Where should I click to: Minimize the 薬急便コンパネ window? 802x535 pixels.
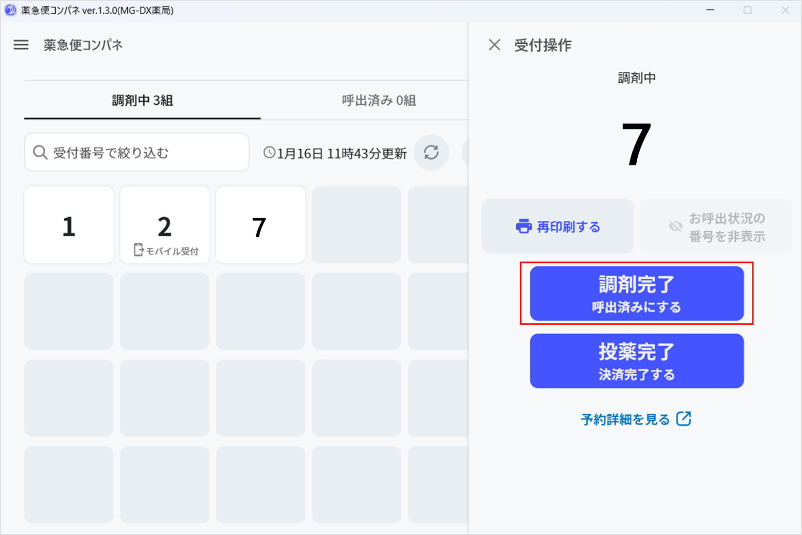click(710, 10)
